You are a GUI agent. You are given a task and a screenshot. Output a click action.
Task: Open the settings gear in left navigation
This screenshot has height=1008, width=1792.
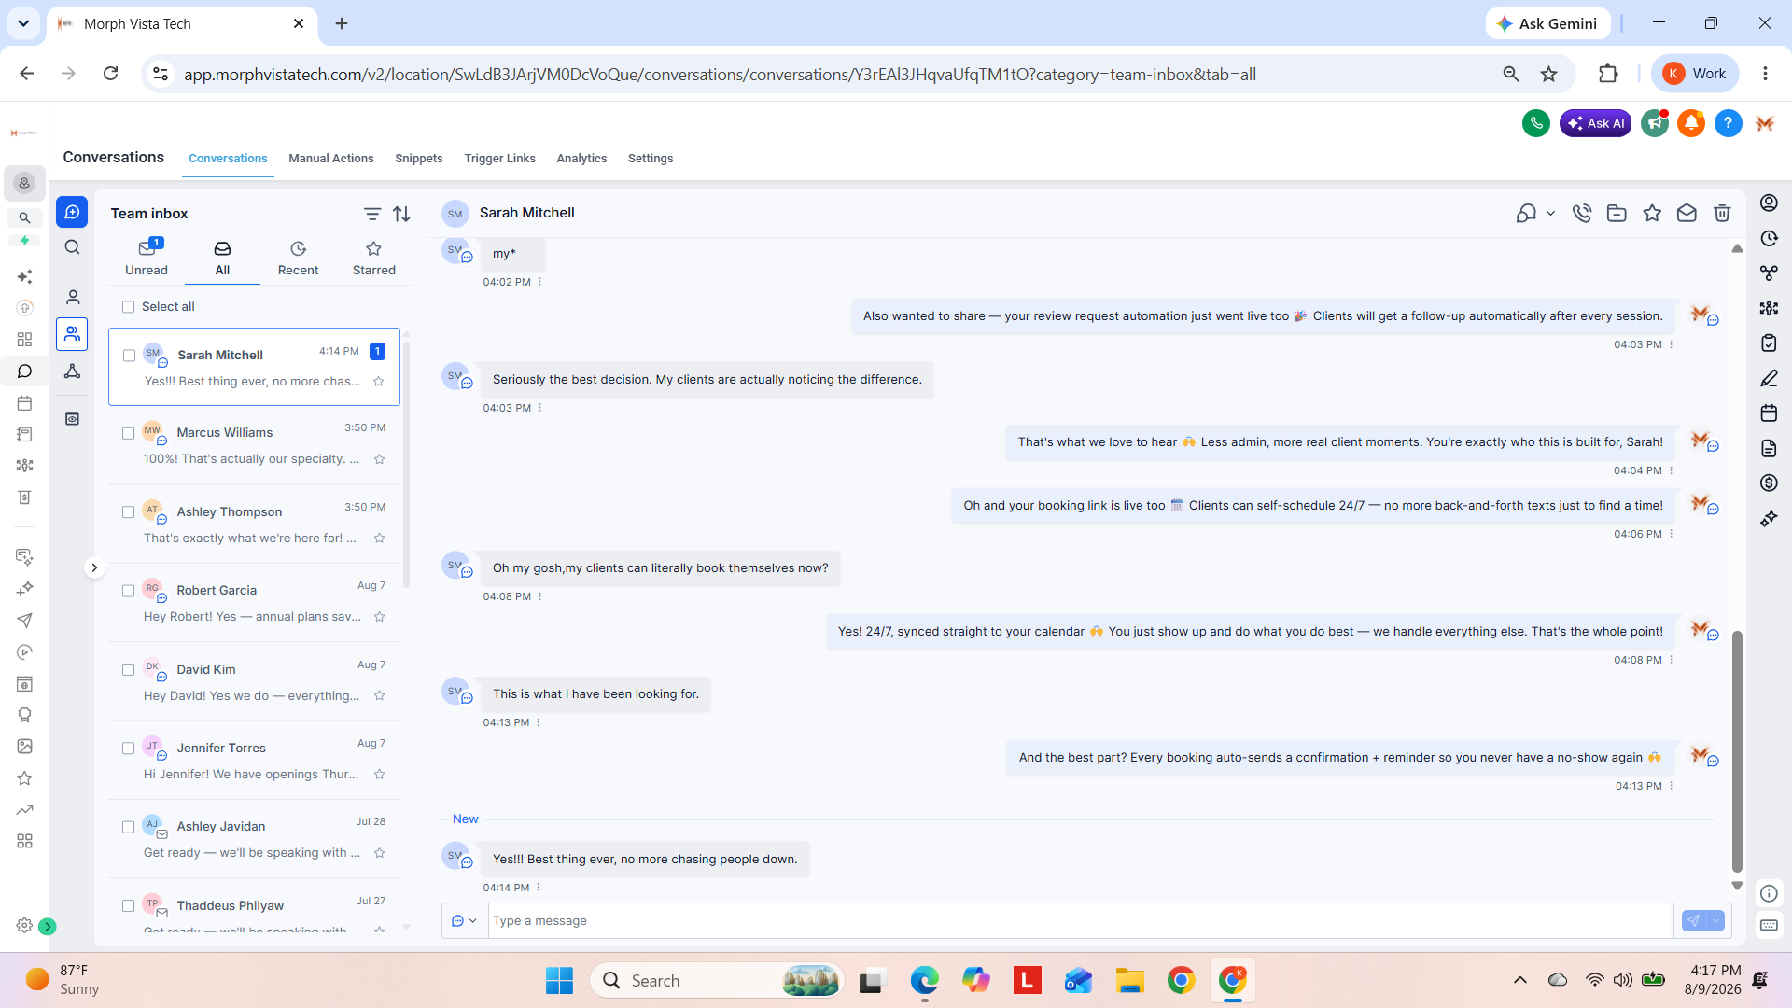pyautogui.click(x=24, y=925)
